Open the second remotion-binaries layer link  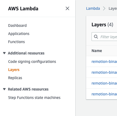pyautogui.click(x=104, y=72)
